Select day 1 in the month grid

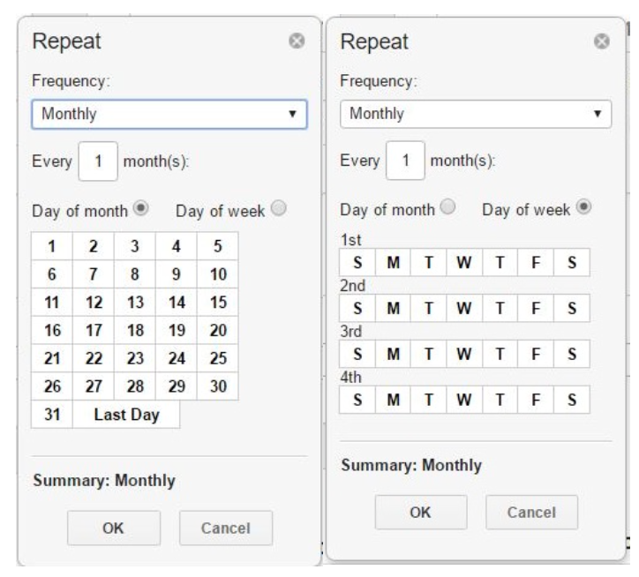click(x=51, y=246)
